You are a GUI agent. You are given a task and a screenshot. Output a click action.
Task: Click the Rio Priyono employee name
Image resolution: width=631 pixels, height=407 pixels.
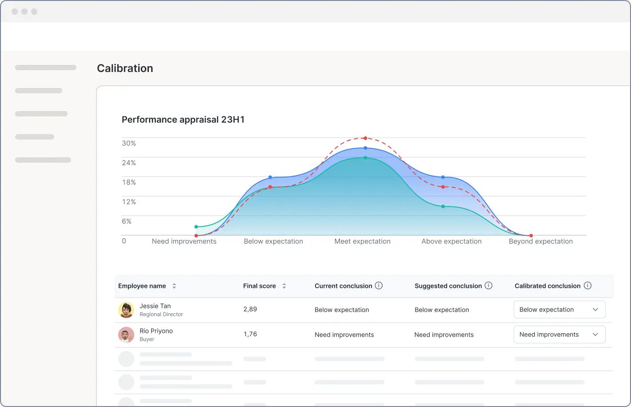(156, 331)
